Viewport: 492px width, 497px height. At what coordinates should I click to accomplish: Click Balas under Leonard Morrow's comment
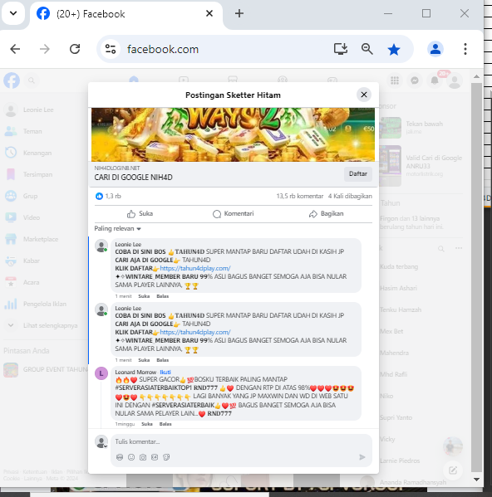pos(165,424)
